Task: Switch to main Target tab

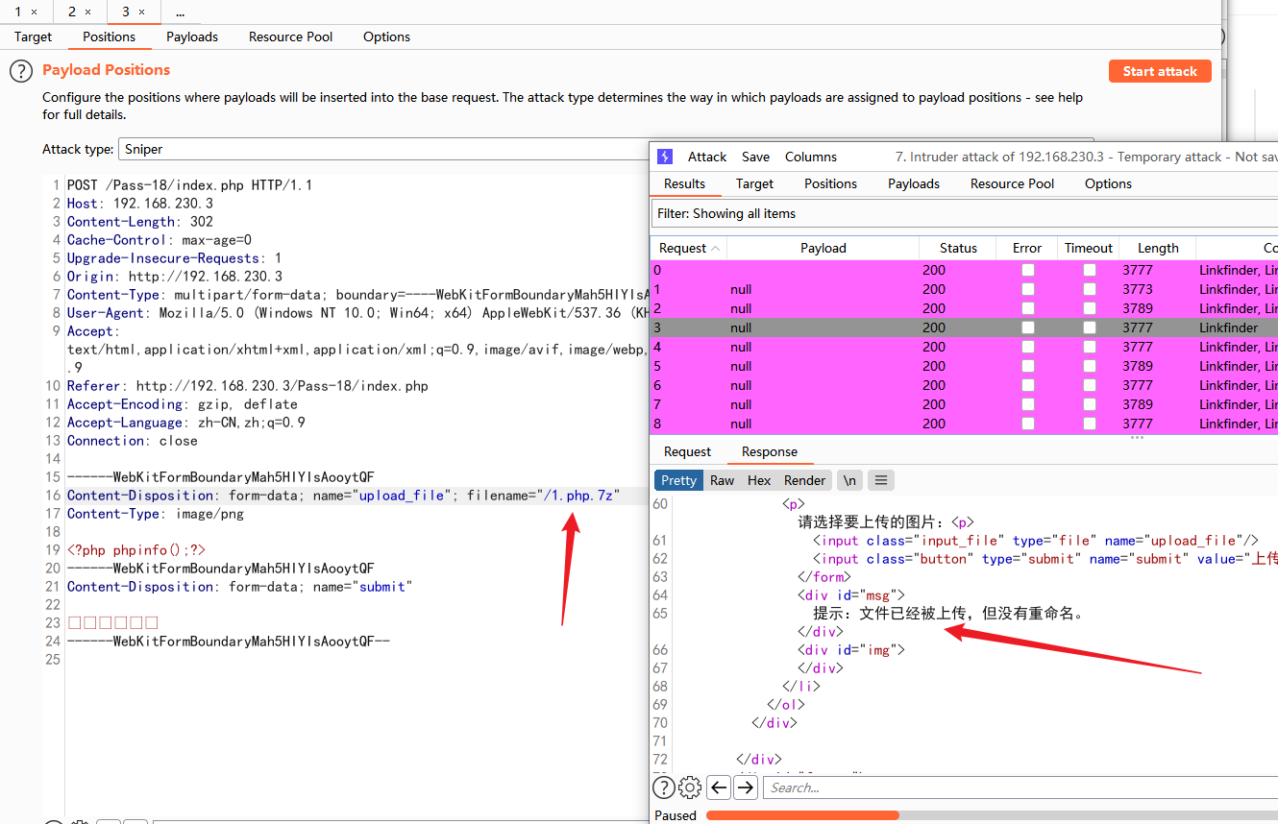Action: (33, 36)
